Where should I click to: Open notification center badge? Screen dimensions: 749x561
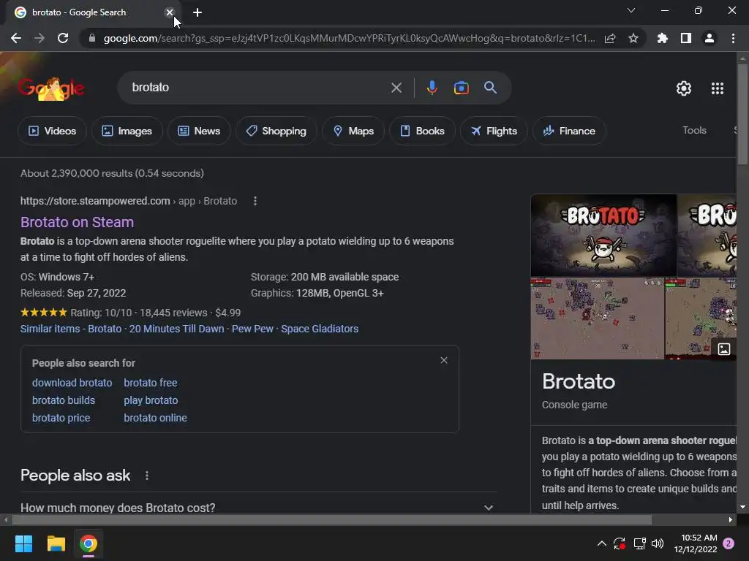click(x=729, y=543)
